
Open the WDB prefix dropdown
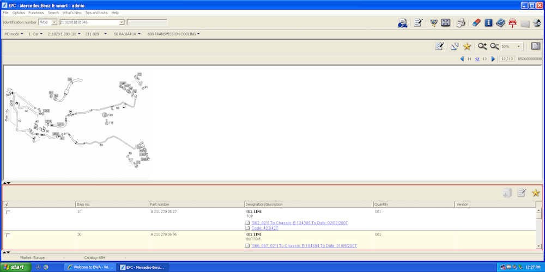click(x=54, y=22)
